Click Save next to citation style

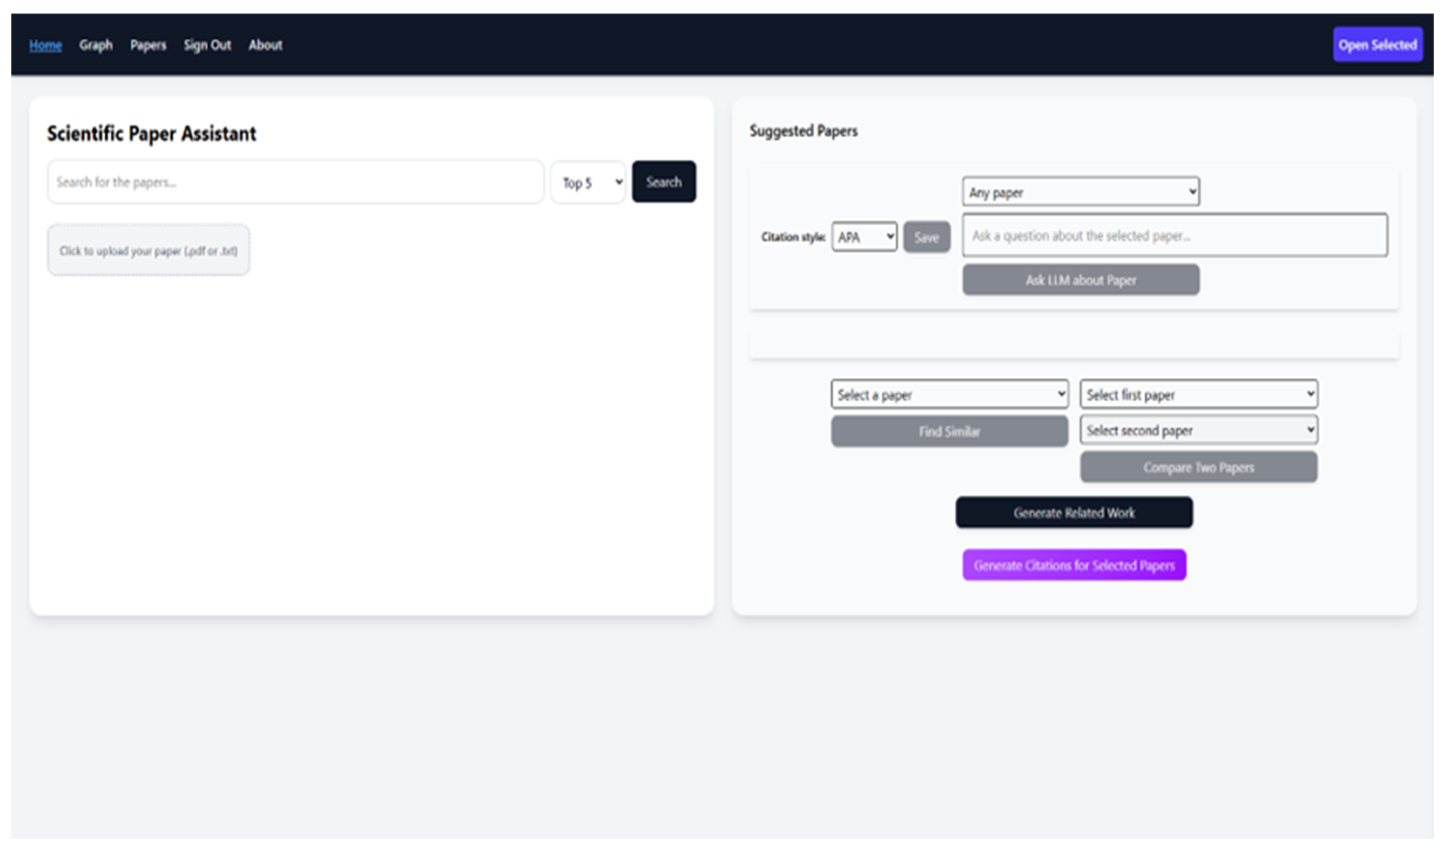click(926, 237)
